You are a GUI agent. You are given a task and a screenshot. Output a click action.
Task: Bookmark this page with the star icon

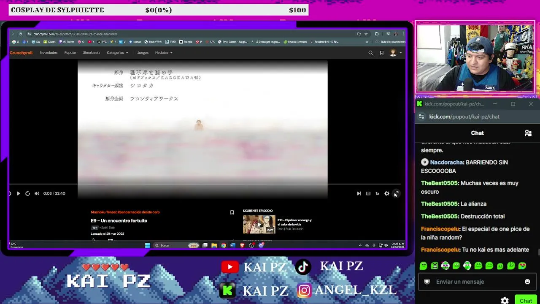click(366, 34)
